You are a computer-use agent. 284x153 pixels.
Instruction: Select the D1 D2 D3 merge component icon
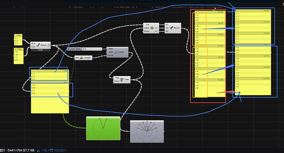tap(171, 28)
